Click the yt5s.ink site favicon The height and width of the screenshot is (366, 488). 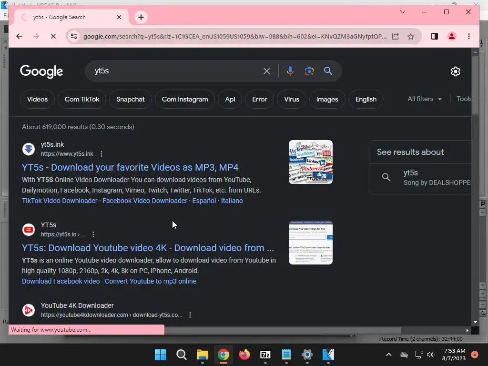tap(29, 149)
